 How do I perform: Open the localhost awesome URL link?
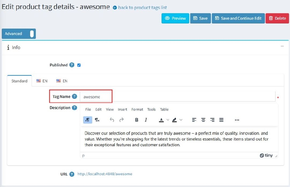[105, 174]
